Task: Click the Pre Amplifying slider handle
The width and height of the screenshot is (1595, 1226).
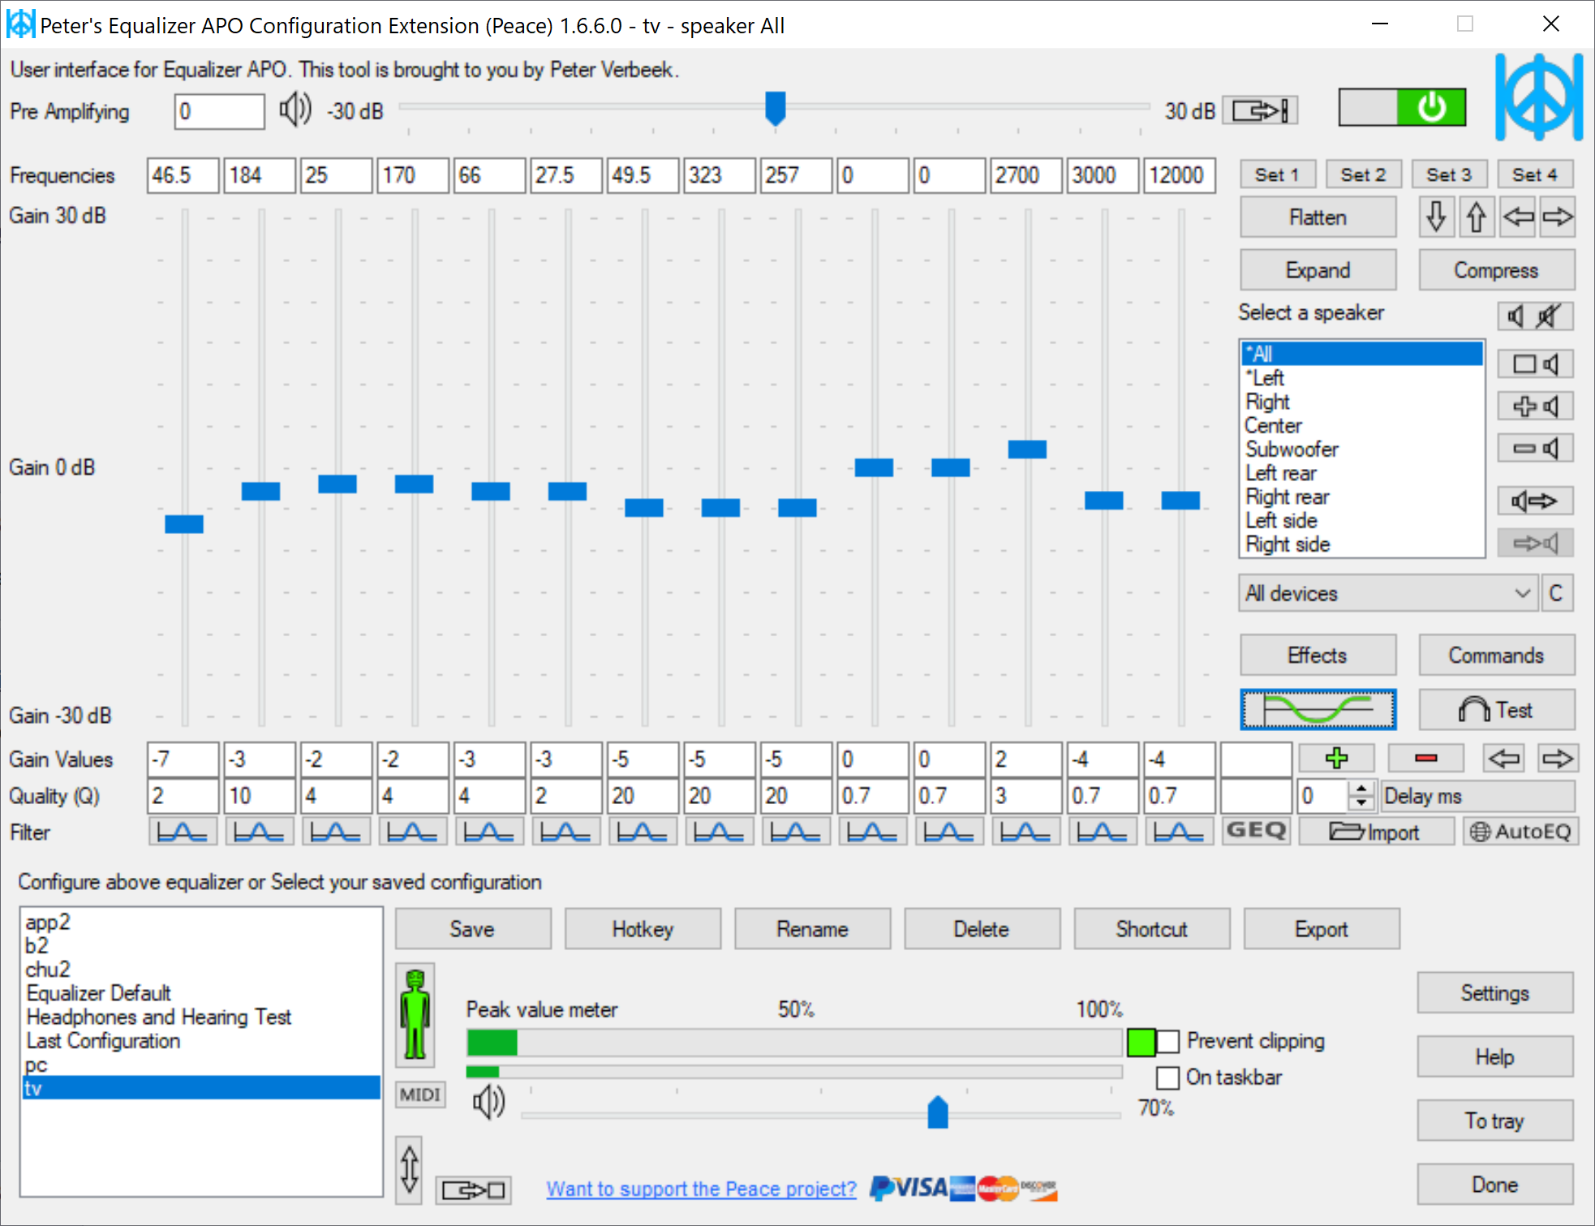Action: click(x=776, y=107)
